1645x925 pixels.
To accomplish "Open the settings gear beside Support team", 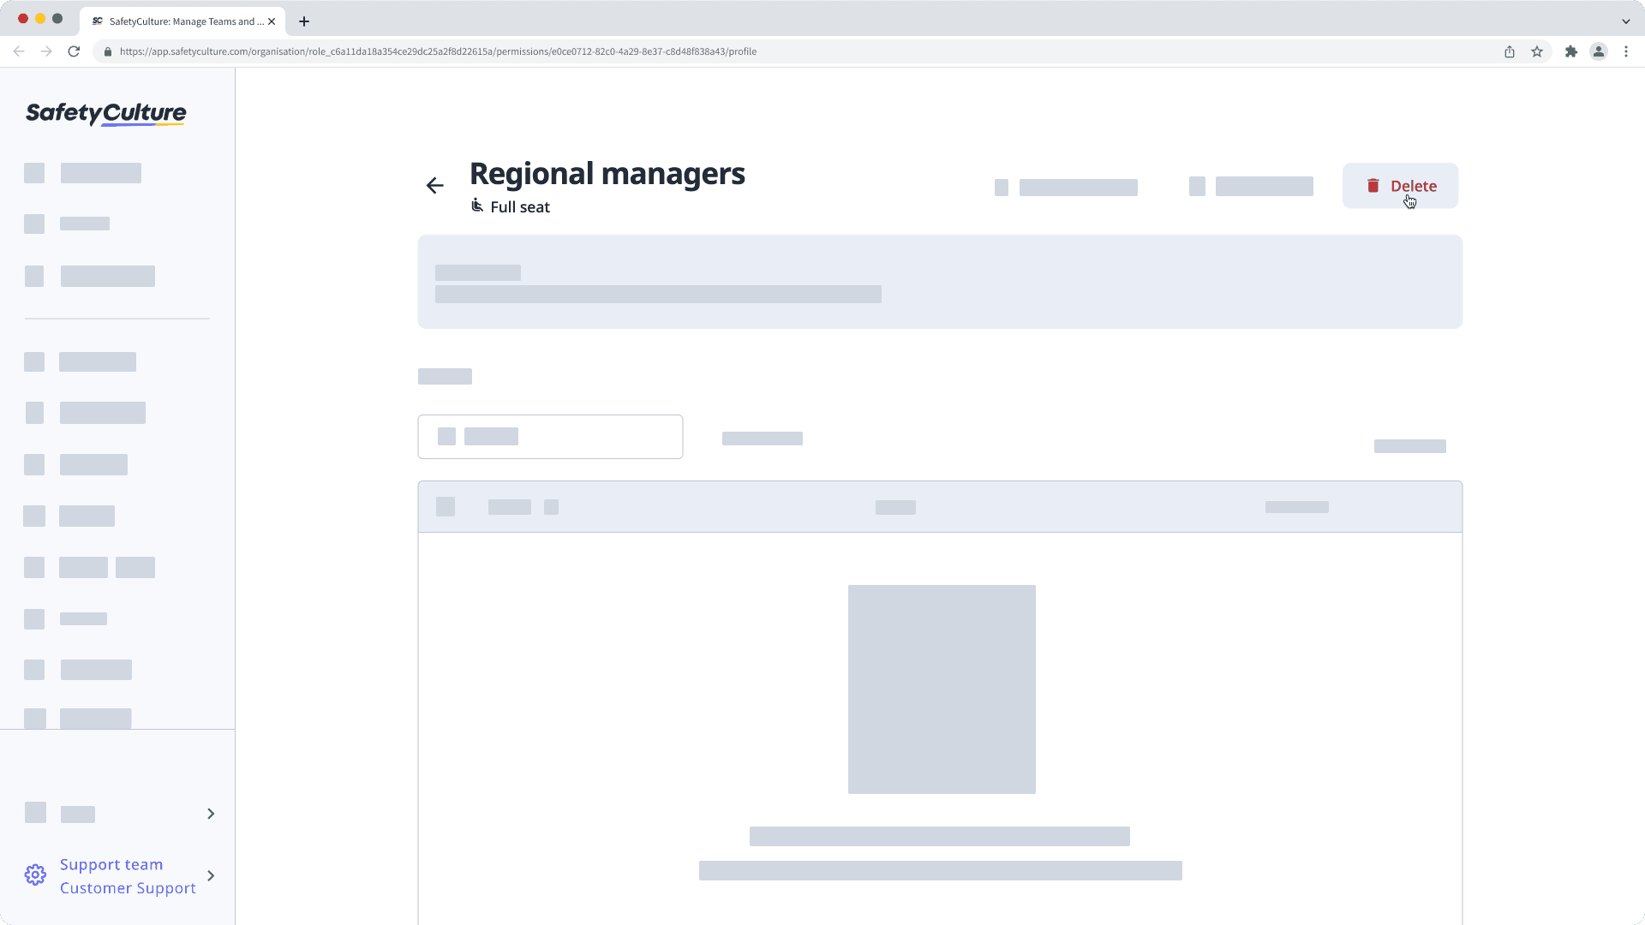I will click(35, 874).
